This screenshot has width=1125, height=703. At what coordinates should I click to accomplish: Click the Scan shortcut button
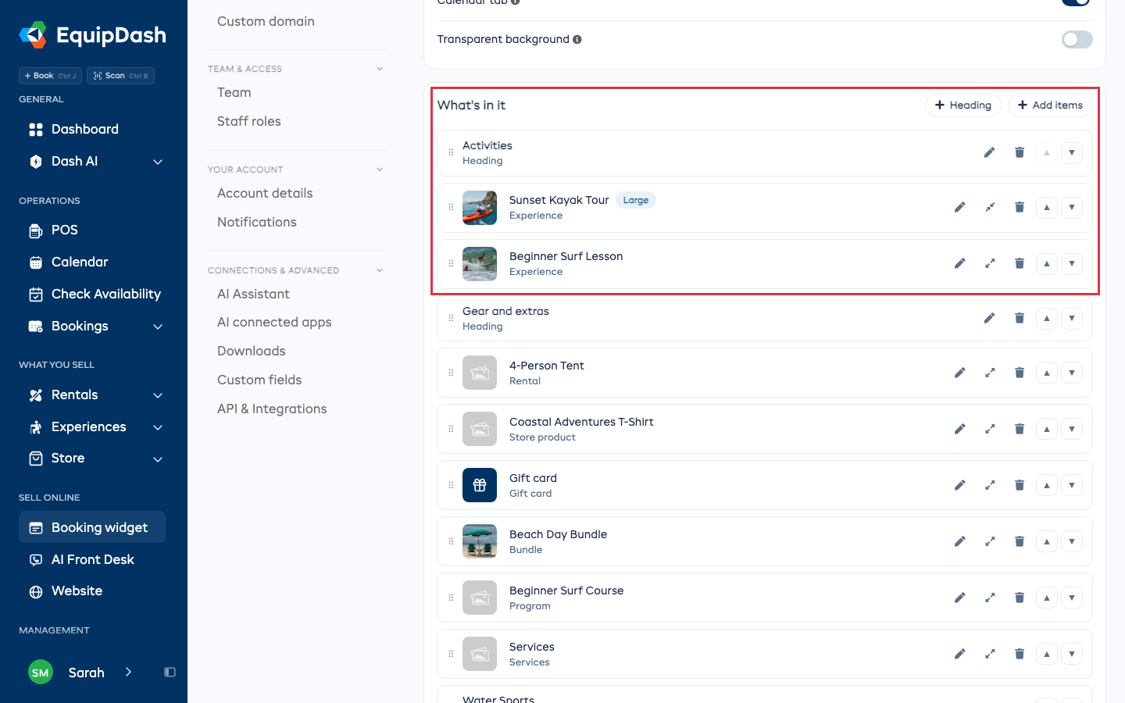120,76
